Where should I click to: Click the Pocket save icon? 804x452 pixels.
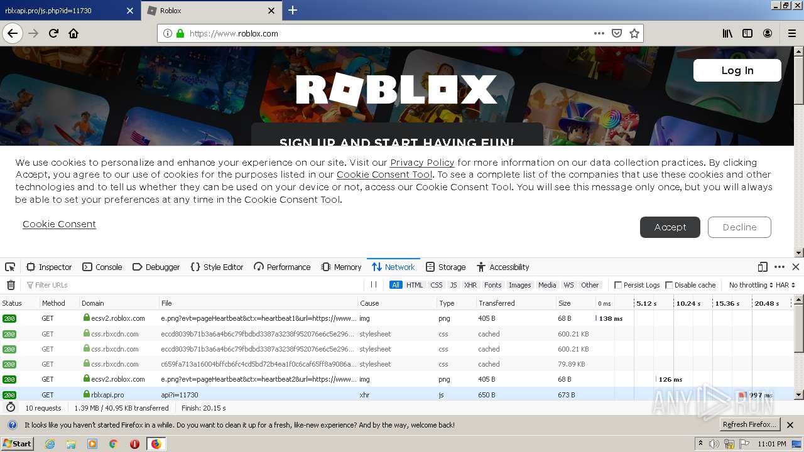617,33
